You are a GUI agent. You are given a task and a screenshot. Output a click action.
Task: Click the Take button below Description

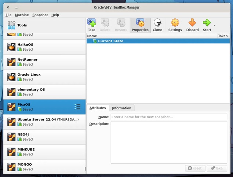217,168
